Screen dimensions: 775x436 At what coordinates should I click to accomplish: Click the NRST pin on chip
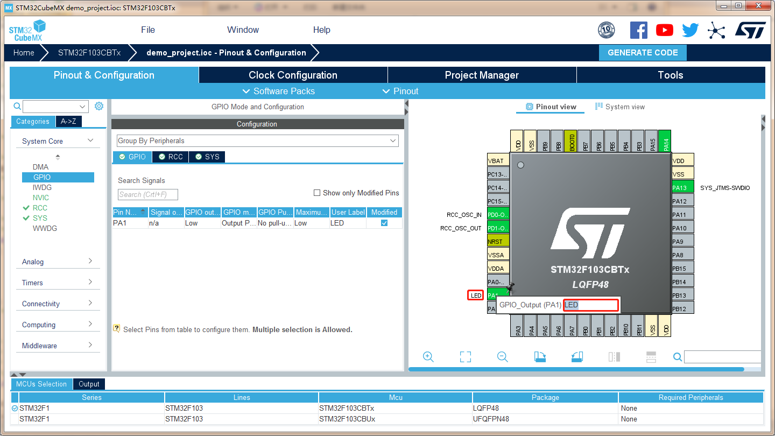pyautogui.click(x=498, y=242)
